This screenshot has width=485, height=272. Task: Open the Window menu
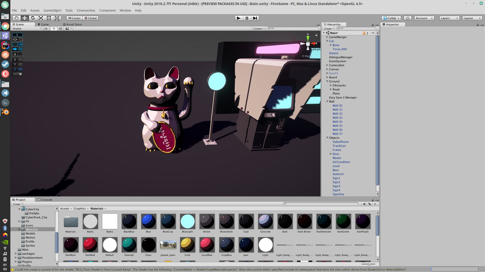(125, 10)
